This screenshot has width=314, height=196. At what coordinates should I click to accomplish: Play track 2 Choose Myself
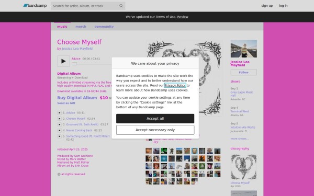pos(59,119)
